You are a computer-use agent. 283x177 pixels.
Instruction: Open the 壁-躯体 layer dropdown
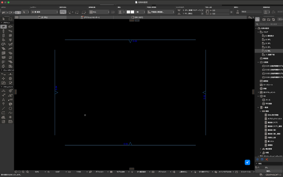click(x=45, y=12)
